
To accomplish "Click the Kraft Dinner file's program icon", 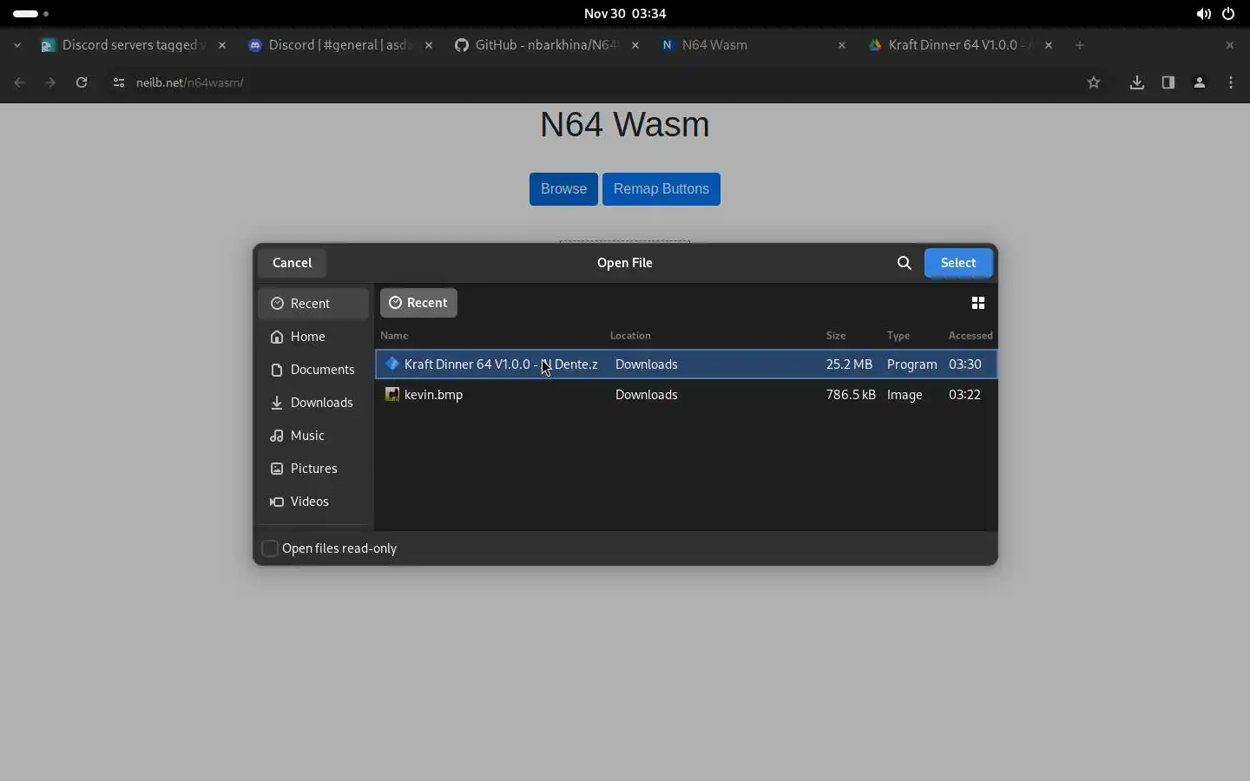I will (x=392, y=364).
